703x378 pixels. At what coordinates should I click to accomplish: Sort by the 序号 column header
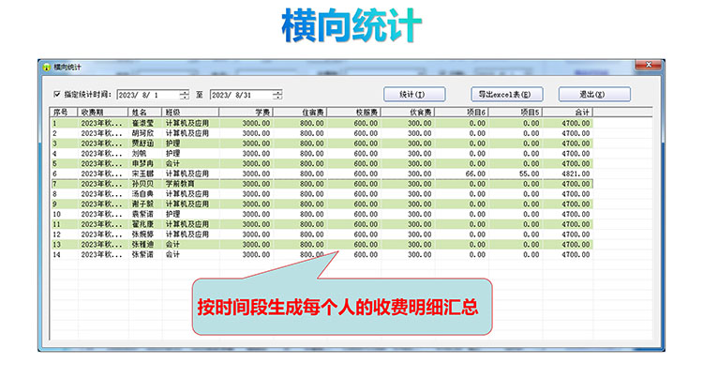pos(63,113)
